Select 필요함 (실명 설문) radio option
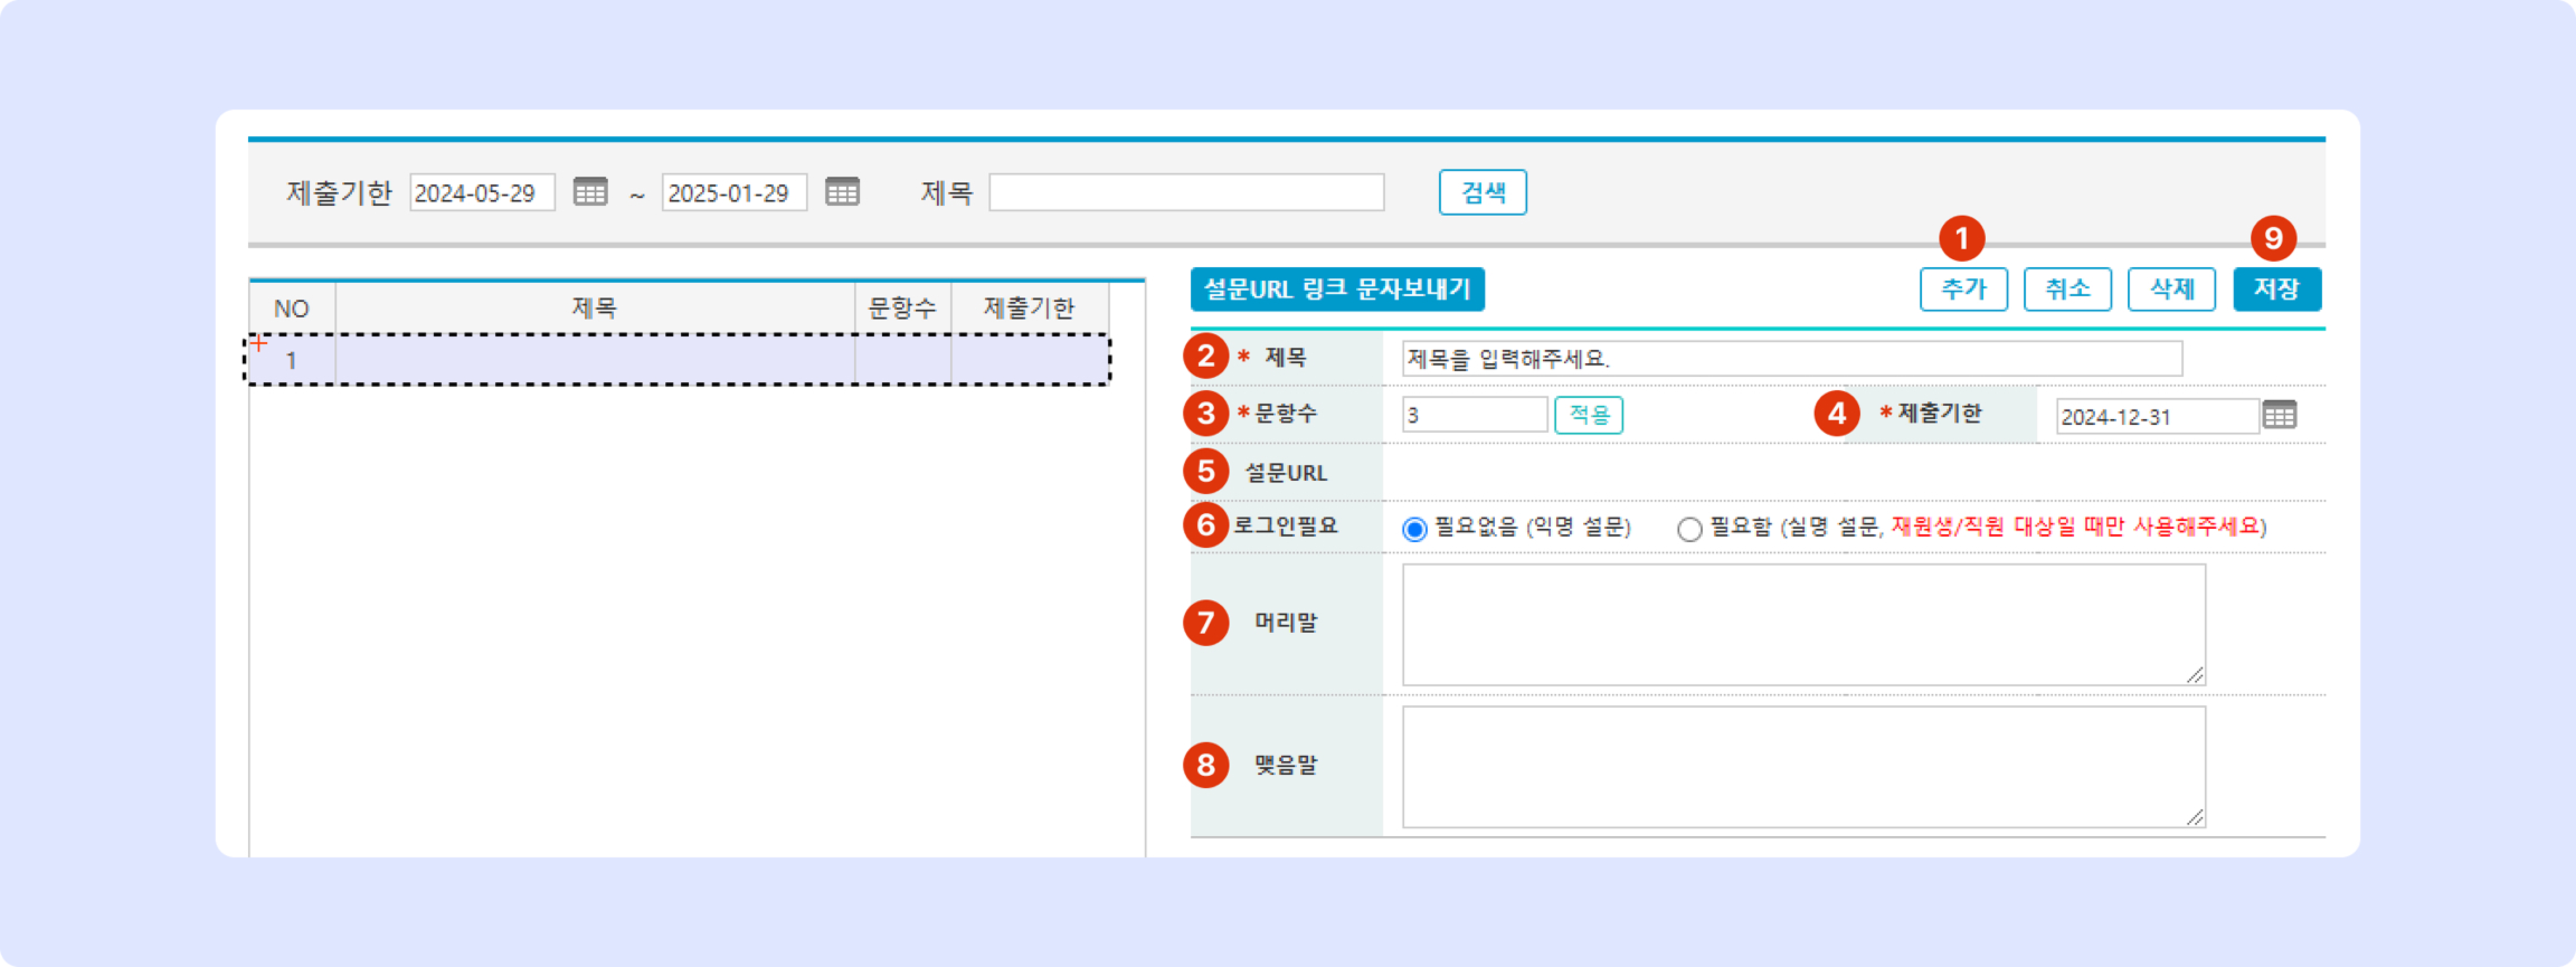The image size is (2576, 967). click(1689, 529)
